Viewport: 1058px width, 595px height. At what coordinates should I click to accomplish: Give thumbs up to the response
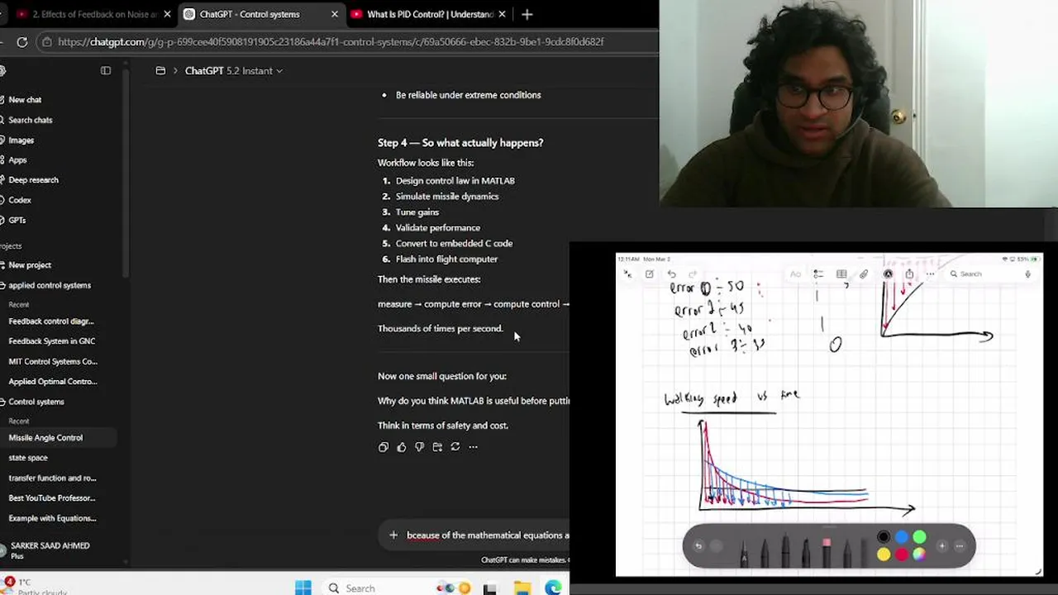point(402,447)
